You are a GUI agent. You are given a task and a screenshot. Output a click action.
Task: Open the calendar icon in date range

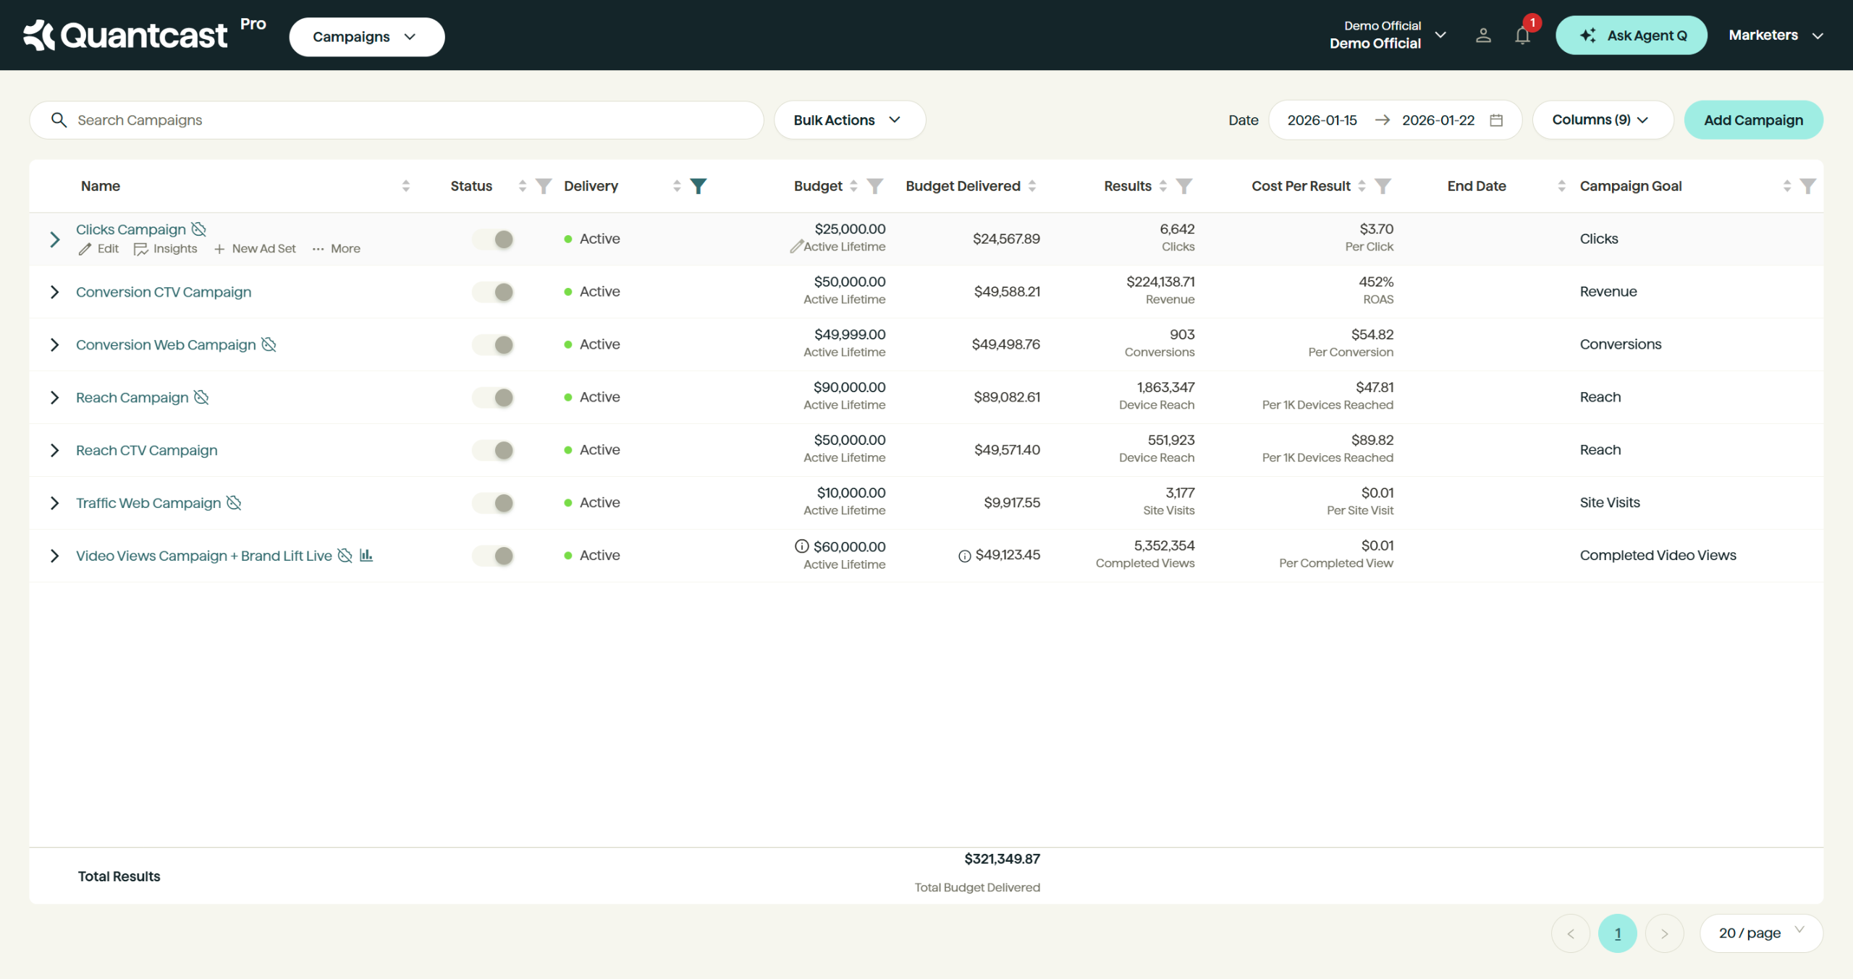click(1496, 120)
